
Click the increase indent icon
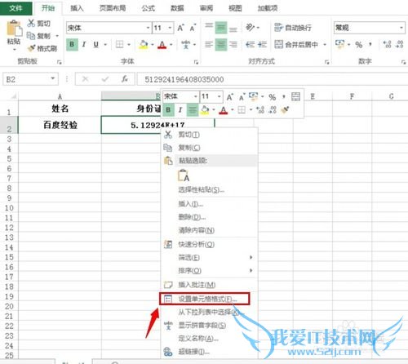click(x=262, y=44)
